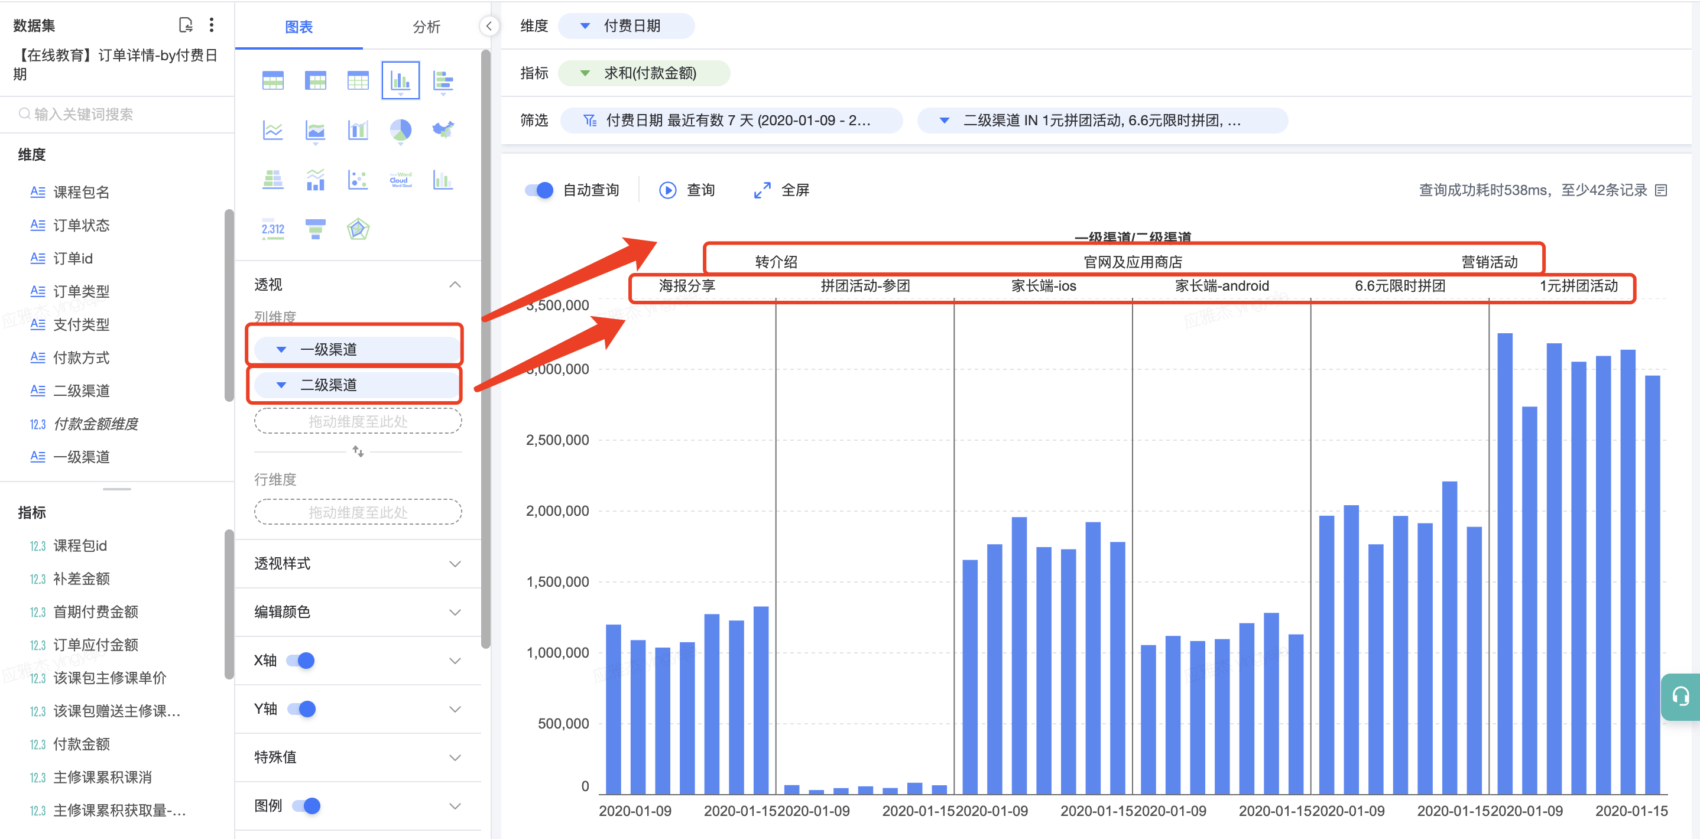
Task: Click the row dimension drop placeholder
Action: tap(358, 512)
